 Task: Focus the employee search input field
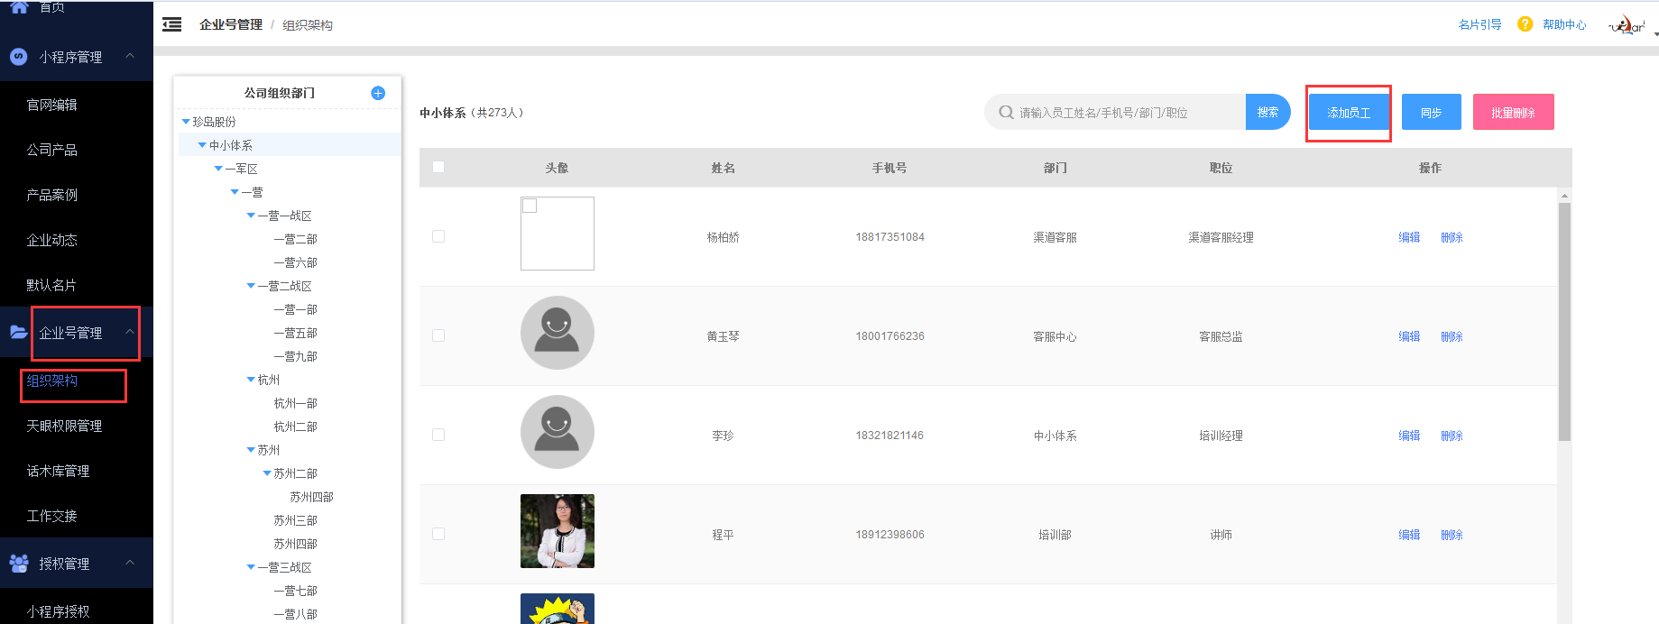click(1128, 113)
